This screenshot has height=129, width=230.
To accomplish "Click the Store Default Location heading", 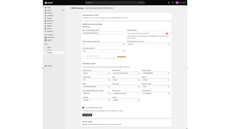I will pos(89,64).
